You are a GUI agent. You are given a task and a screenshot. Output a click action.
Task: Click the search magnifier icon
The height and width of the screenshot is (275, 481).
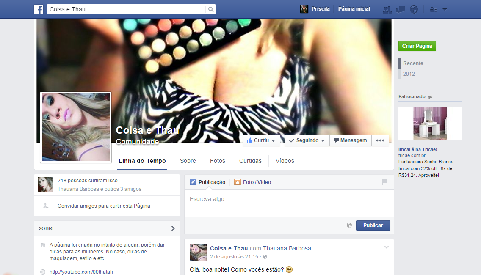pyautogui.click(x=211, y=9)
